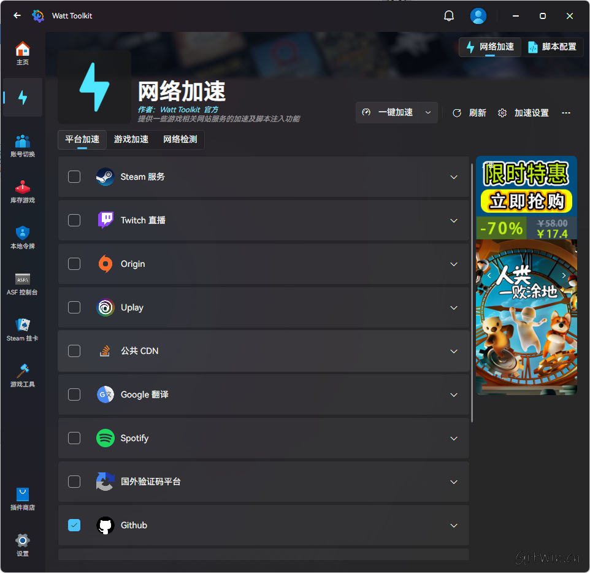590x573 pixels.
Task: Open 游戏工具 game tools
Action: point(23,375)
